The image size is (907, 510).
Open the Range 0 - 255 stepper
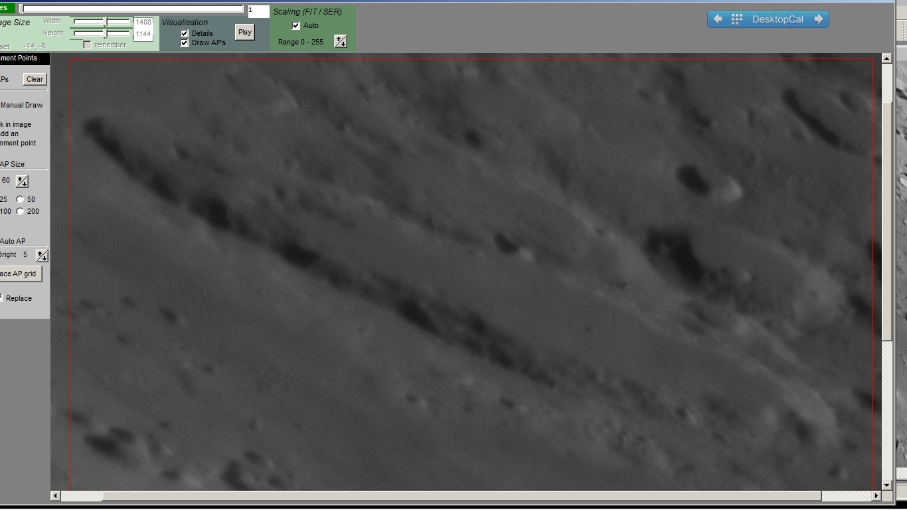point(341,41)
